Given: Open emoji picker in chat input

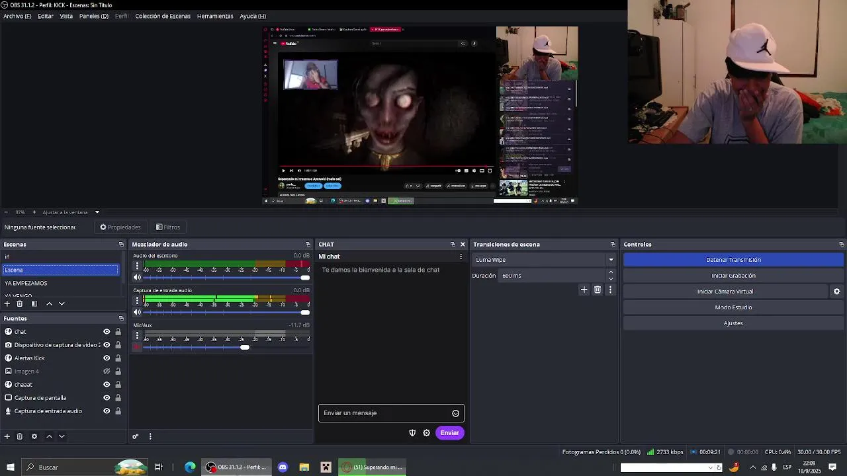Looking at the screenshot, I should 456,413.
